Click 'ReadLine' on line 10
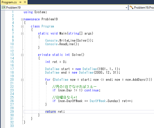 67,44
